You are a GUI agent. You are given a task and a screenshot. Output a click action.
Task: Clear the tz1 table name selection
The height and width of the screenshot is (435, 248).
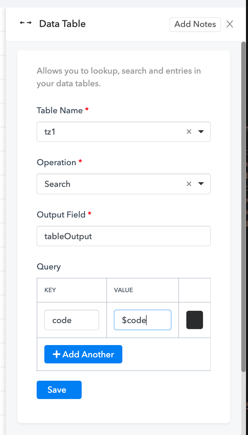[x=189, y=132]
